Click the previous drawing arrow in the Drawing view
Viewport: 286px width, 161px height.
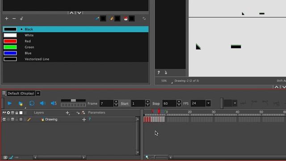click(159, 72)
